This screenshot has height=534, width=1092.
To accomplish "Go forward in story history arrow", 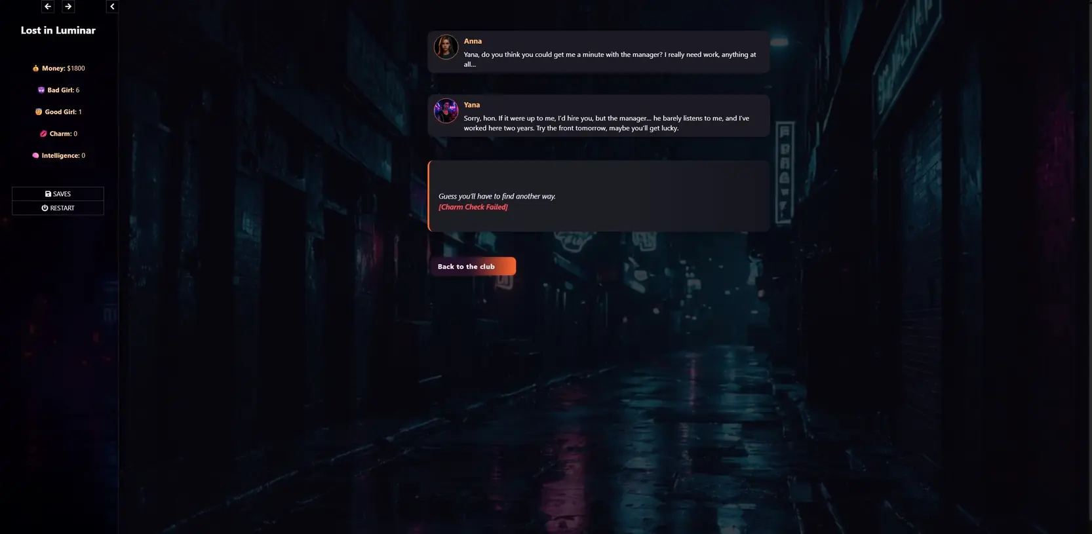I will point(68,7).
